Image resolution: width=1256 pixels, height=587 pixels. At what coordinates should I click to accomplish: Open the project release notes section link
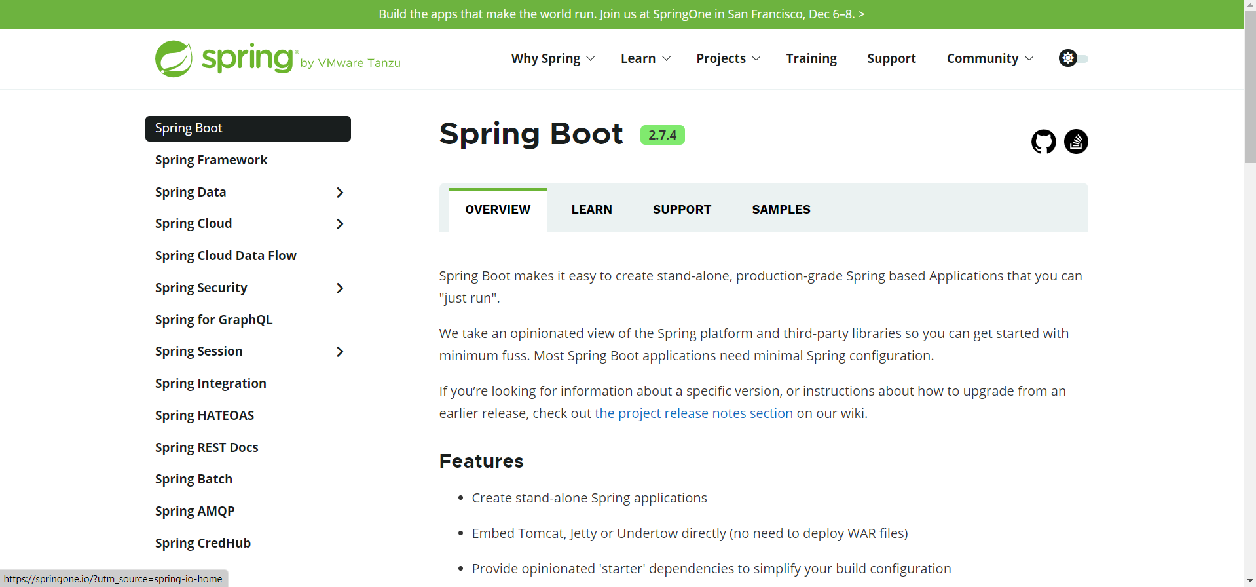click(x=693, y=413)
